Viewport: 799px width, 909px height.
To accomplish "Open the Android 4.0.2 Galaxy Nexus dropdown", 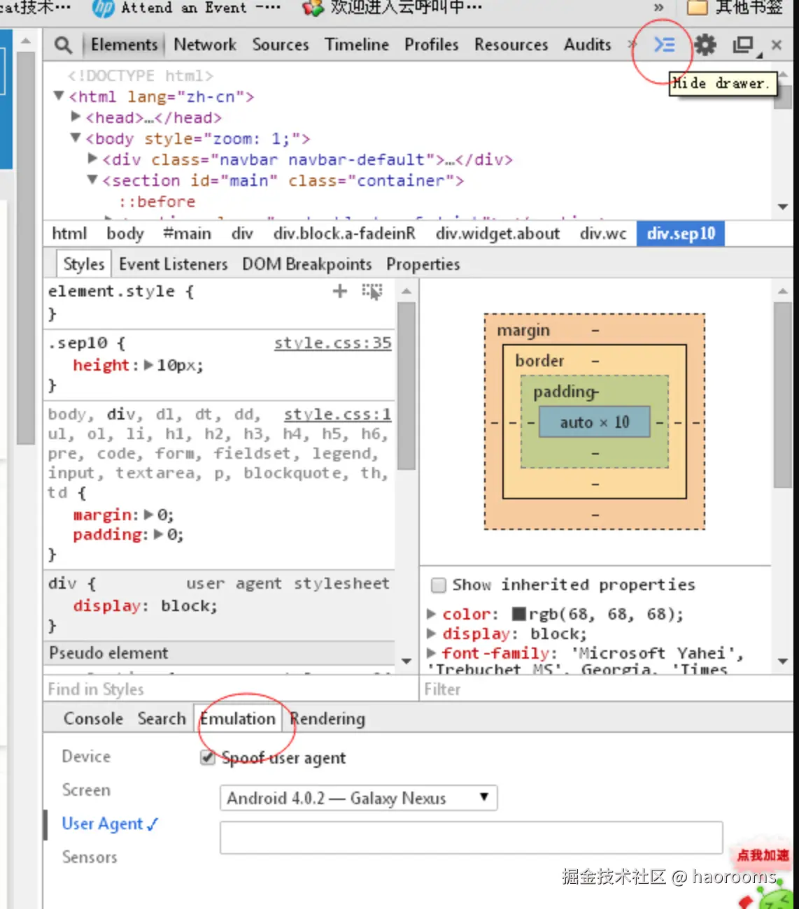I will click(x=358, y=798).
